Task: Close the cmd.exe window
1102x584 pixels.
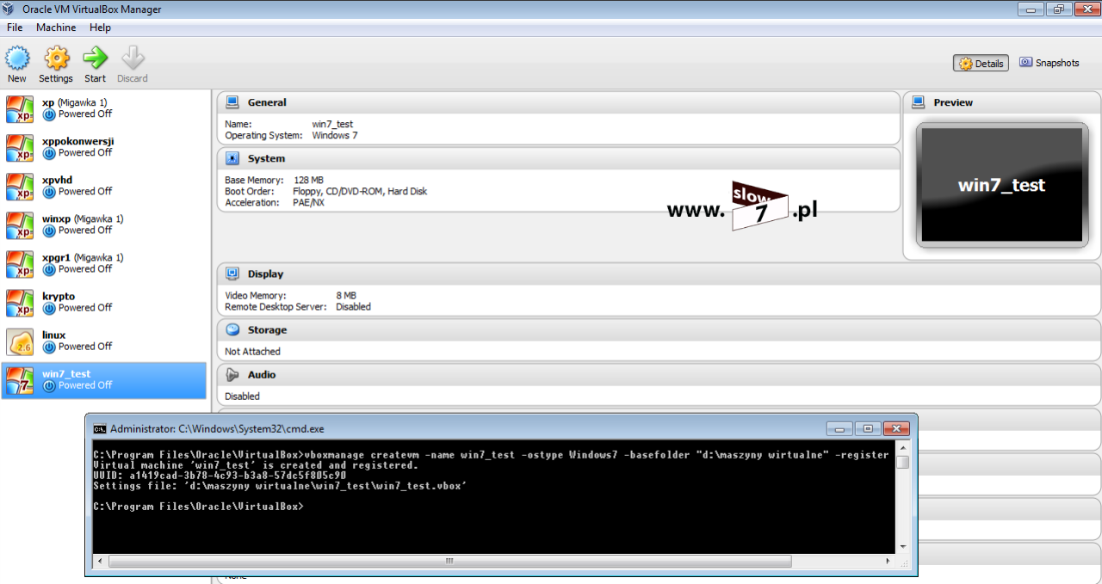Action: point(896,428)
